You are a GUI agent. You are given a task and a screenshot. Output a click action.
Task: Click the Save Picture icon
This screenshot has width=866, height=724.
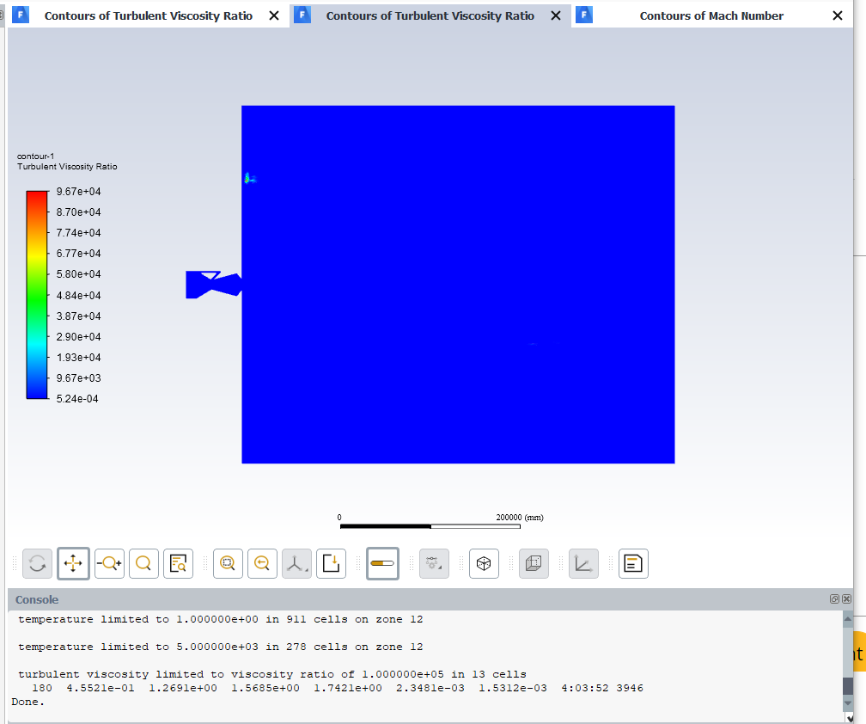332,564
